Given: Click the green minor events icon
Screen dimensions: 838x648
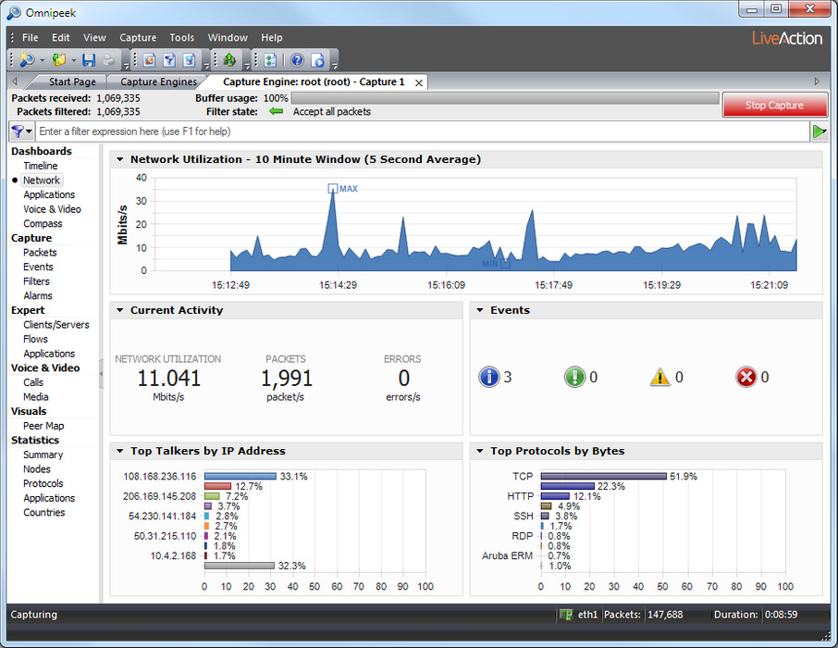Looking at the screenshot, I should [x=575, y=378].
